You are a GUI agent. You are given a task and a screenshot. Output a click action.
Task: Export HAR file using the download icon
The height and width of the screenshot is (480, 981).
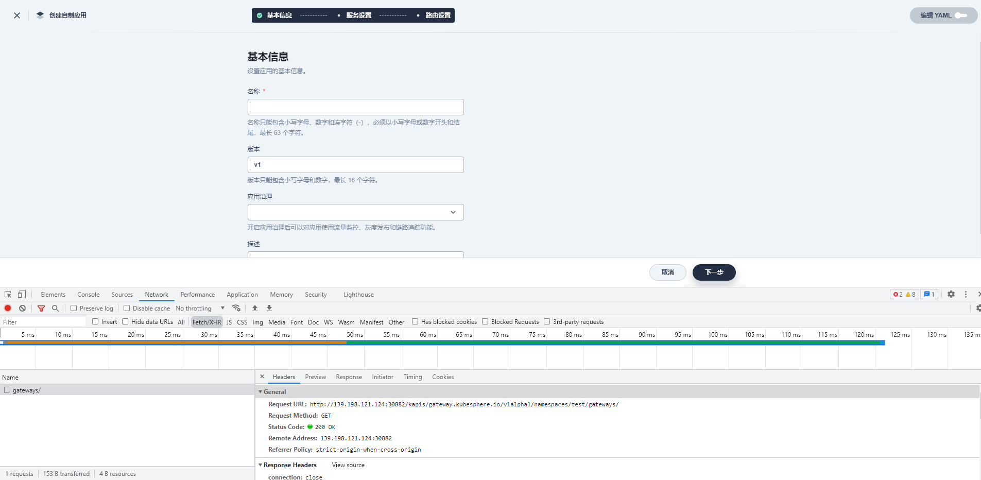click(269, 308)
